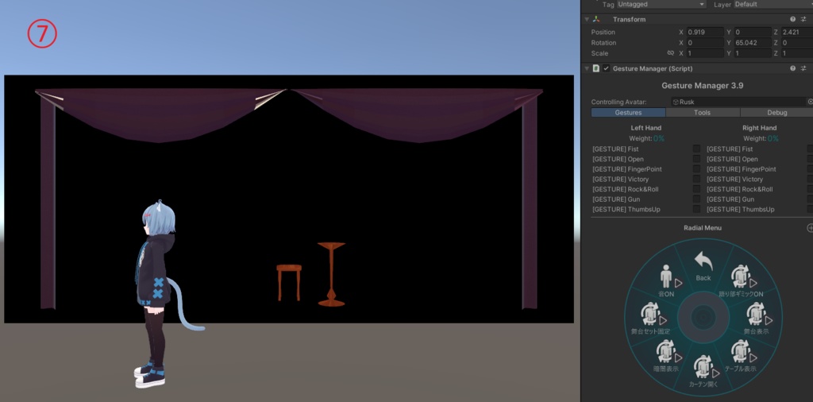This screenshot has height=402, width=813.
Task: Click the Scale Y field
Action: coord(752,53)
